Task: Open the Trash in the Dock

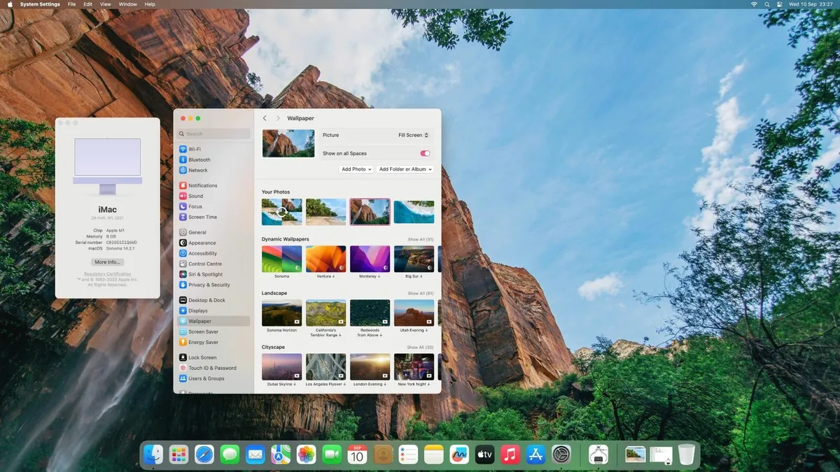Action: 687,455
